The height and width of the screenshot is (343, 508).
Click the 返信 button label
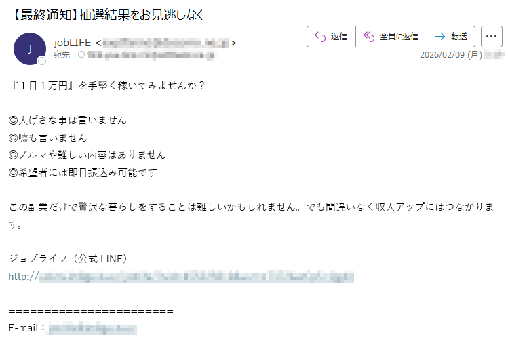339,37
